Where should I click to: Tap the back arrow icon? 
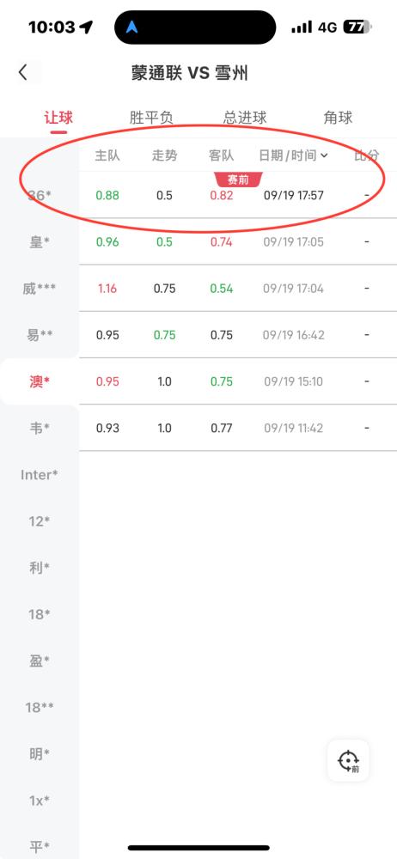(22, 72)
